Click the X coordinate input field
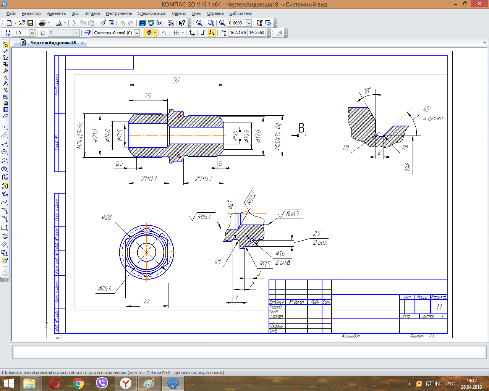This screenshot has height=391, width=489. 238,33
